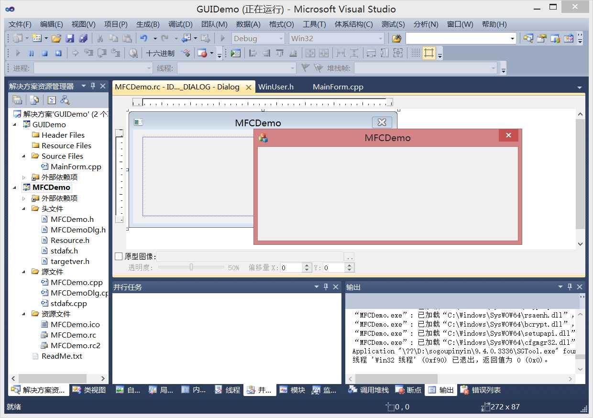Switch to the 错误列表 tab

(481, 390)
